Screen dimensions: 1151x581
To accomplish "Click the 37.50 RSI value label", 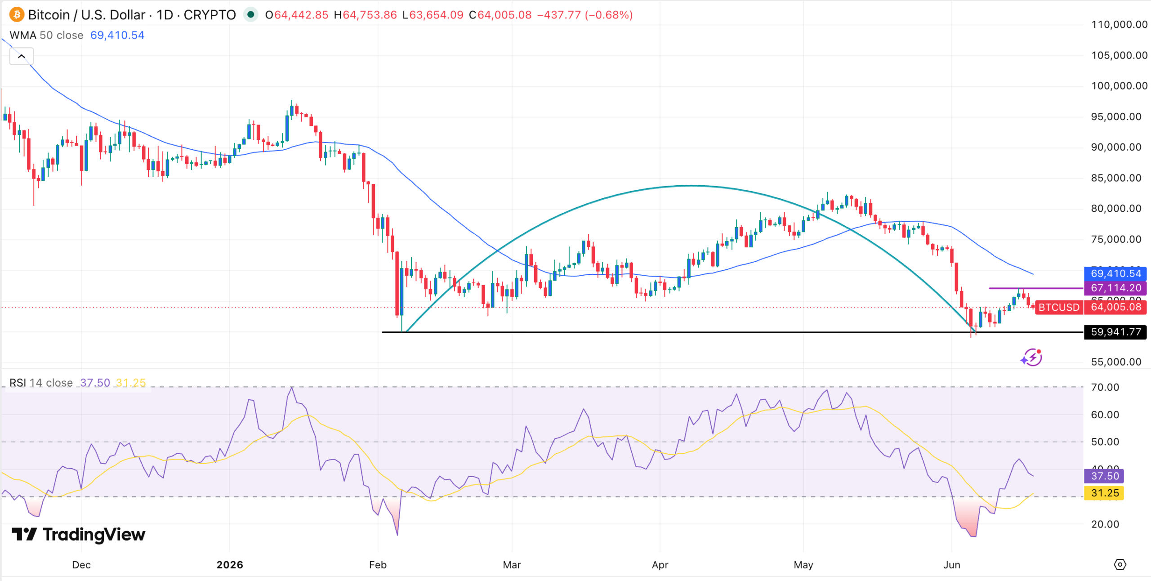I will point(1104,476).
